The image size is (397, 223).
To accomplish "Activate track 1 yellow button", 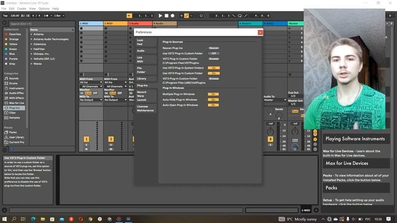I will 86,139.
